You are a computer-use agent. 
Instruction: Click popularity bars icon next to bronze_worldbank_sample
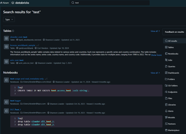[38, 45]
